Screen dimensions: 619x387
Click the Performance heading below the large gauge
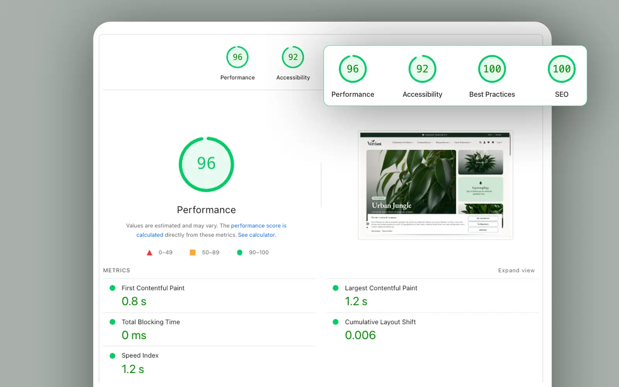206,210
